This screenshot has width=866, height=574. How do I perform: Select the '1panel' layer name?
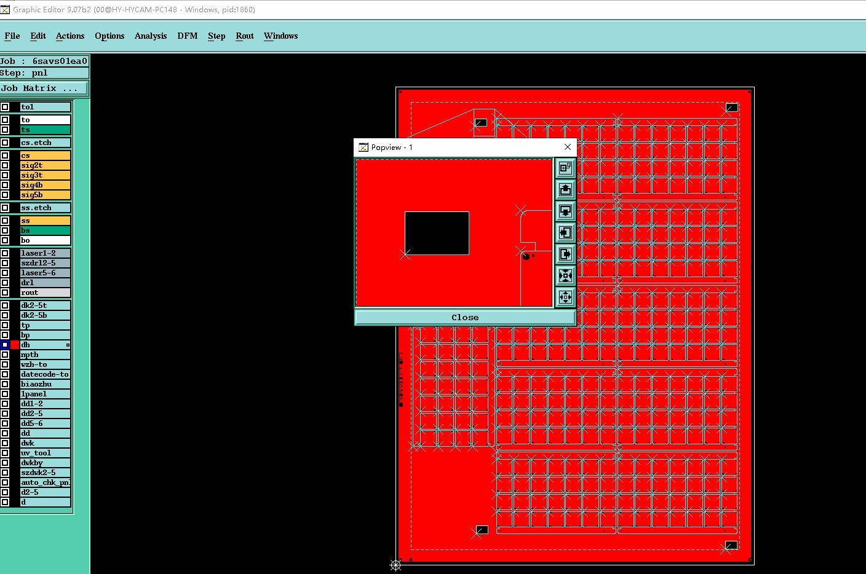click(46, 394)
